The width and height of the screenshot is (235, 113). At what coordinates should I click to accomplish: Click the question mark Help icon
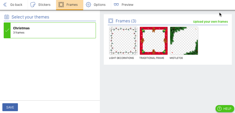[x=219, y=109]
